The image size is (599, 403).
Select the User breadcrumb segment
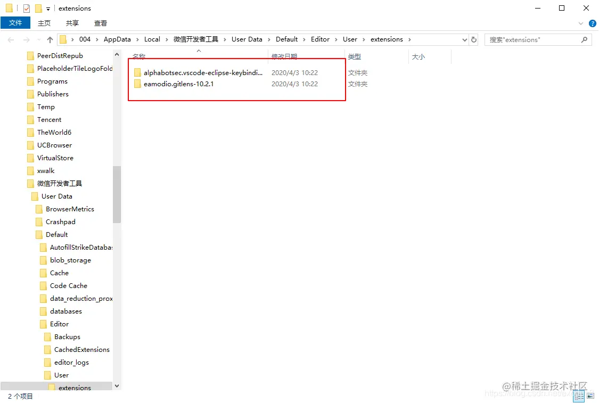point(350,39)
